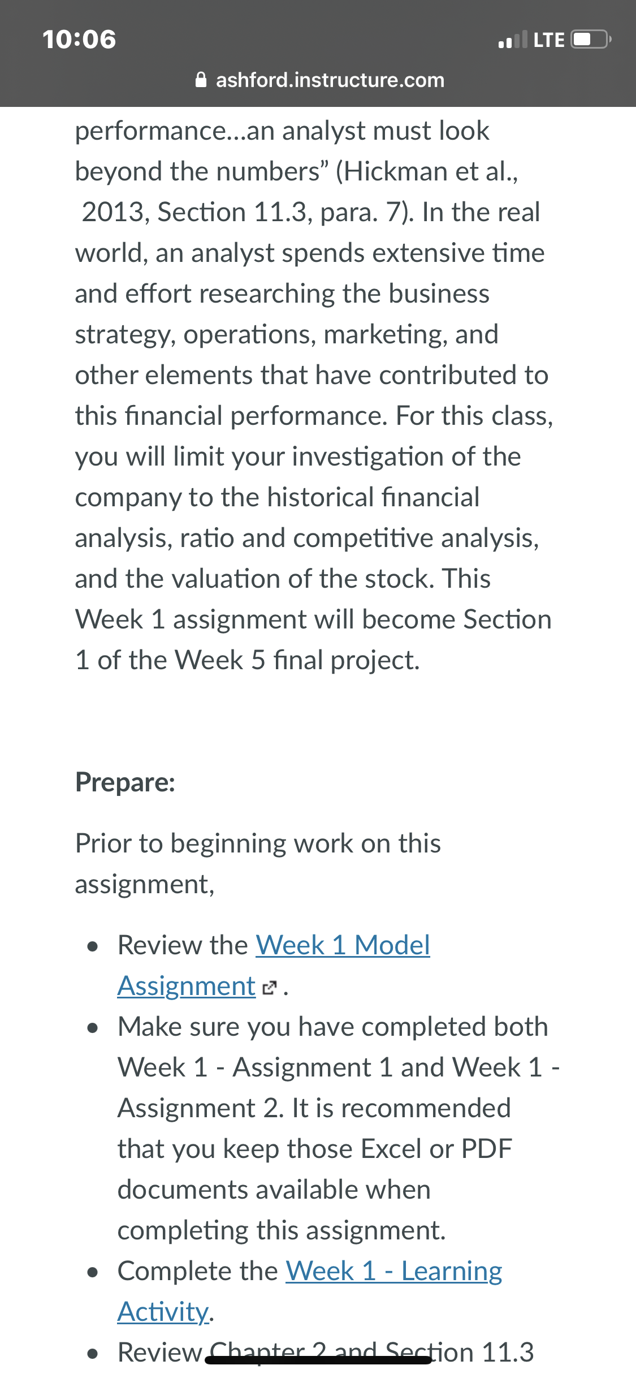Screen dimensions: 636x1378
Task: Tap the Prepare: heading
Action: coord(126,782)
